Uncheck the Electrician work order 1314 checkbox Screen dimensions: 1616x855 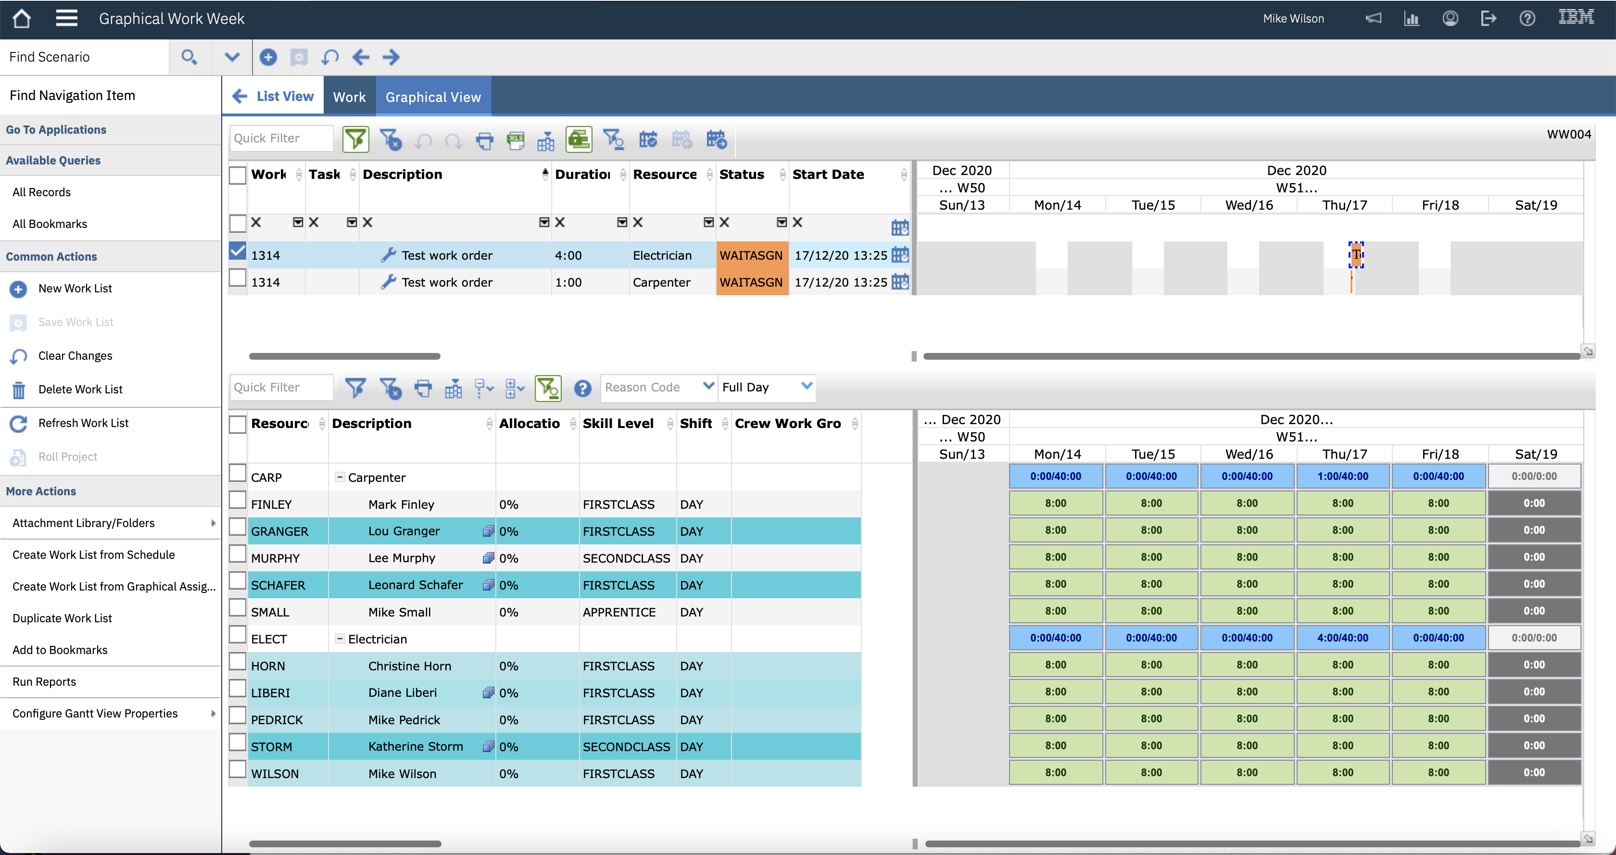pyautogui.click(x=237, y=251)
